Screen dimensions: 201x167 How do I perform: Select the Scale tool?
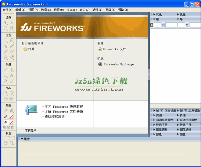click(5, 28)
